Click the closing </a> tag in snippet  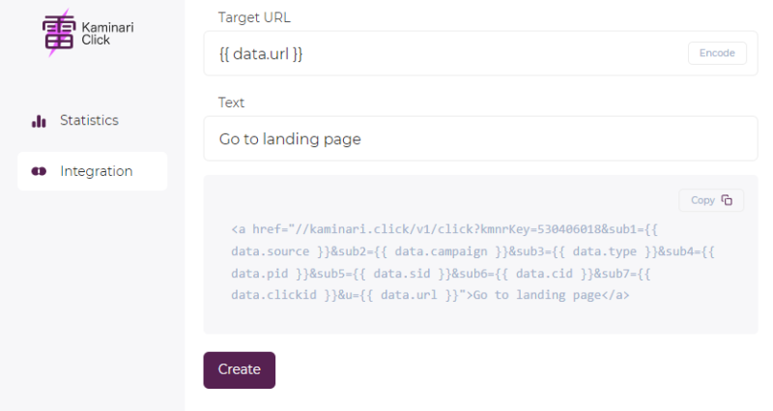click(x=616, y=295)
